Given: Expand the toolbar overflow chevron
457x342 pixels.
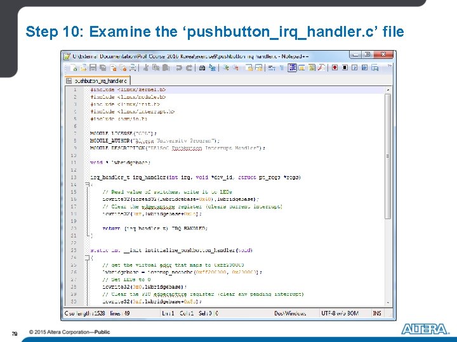Looking at the screenshot, I should [389, 66].
